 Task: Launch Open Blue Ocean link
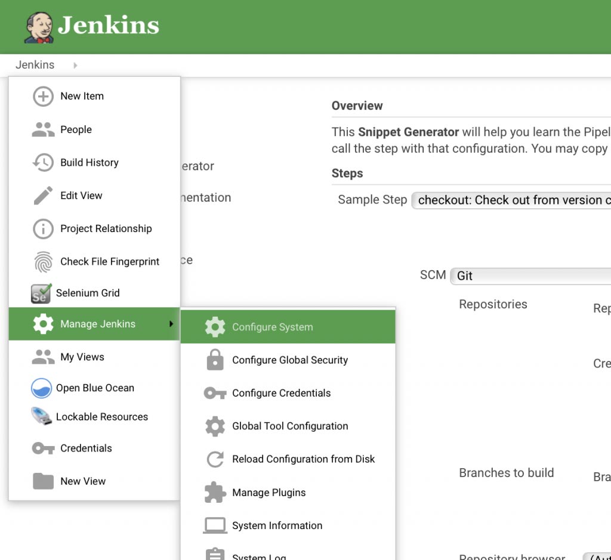(x=95, y=388)
